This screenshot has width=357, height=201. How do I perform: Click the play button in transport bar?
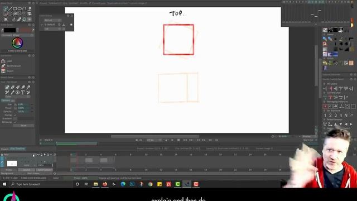pos(172,140)
